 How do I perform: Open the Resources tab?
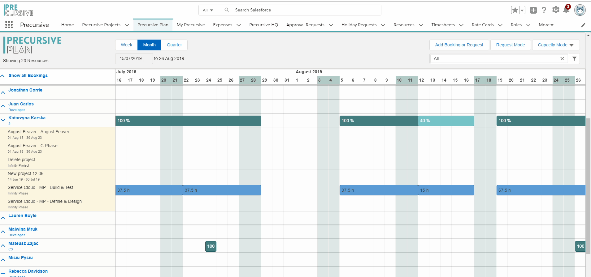point(404,25)
